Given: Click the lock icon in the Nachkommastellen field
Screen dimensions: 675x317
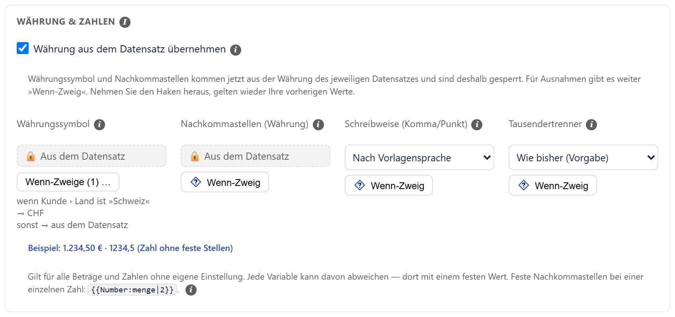Looking at the screenshot, I should tap(195, 156).
